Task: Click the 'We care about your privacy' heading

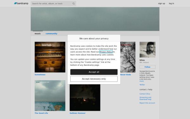Action: coord(94,38)
